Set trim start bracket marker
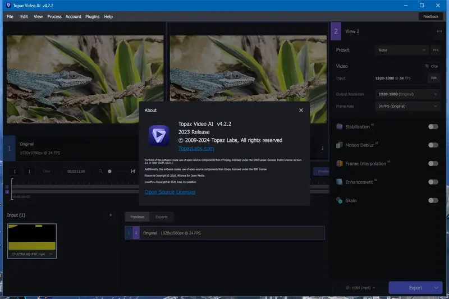This screenshot has width=449, height=299. (x=15, y=172)
